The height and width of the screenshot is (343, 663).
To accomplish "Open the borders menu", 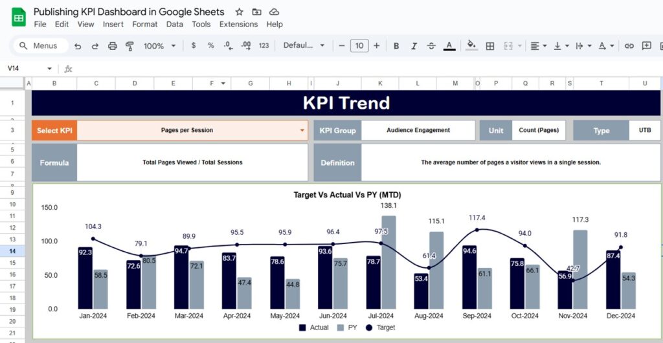I will point(490,45).
